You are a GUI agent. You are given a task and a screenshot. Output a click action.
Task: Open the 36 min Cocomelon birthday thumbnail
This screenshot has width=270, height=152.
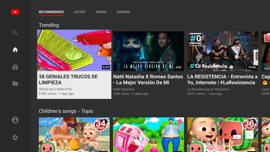223,135
